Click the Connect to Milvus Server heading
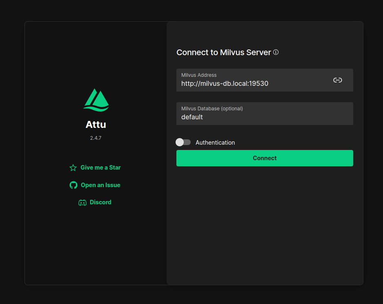Viewport: 383px width, 304px height. click(x=223, y=52)
